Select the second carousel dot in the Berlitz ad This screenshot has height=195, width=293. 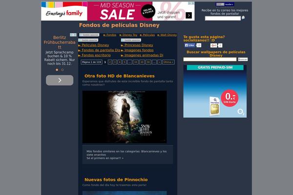click(x=63, y=70)
